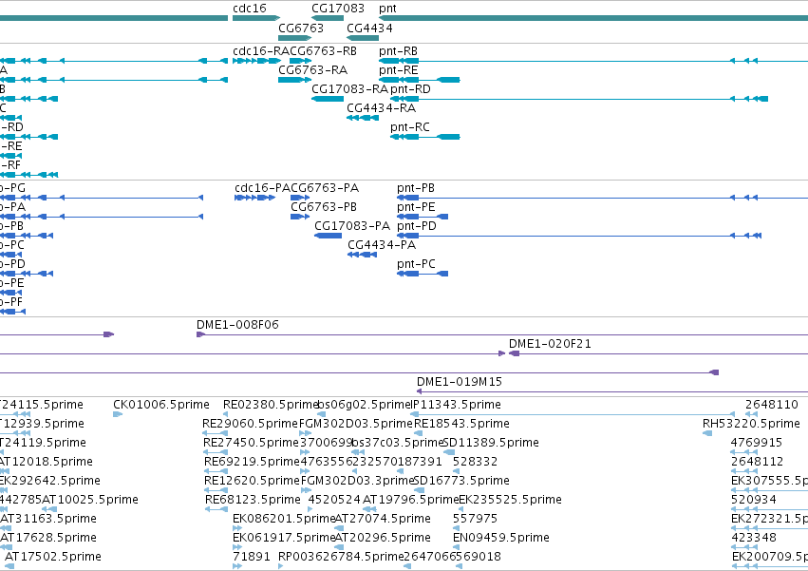Click the pnt-PC protein label
This screenshot has height=571, width=808.
pos(416,264)
